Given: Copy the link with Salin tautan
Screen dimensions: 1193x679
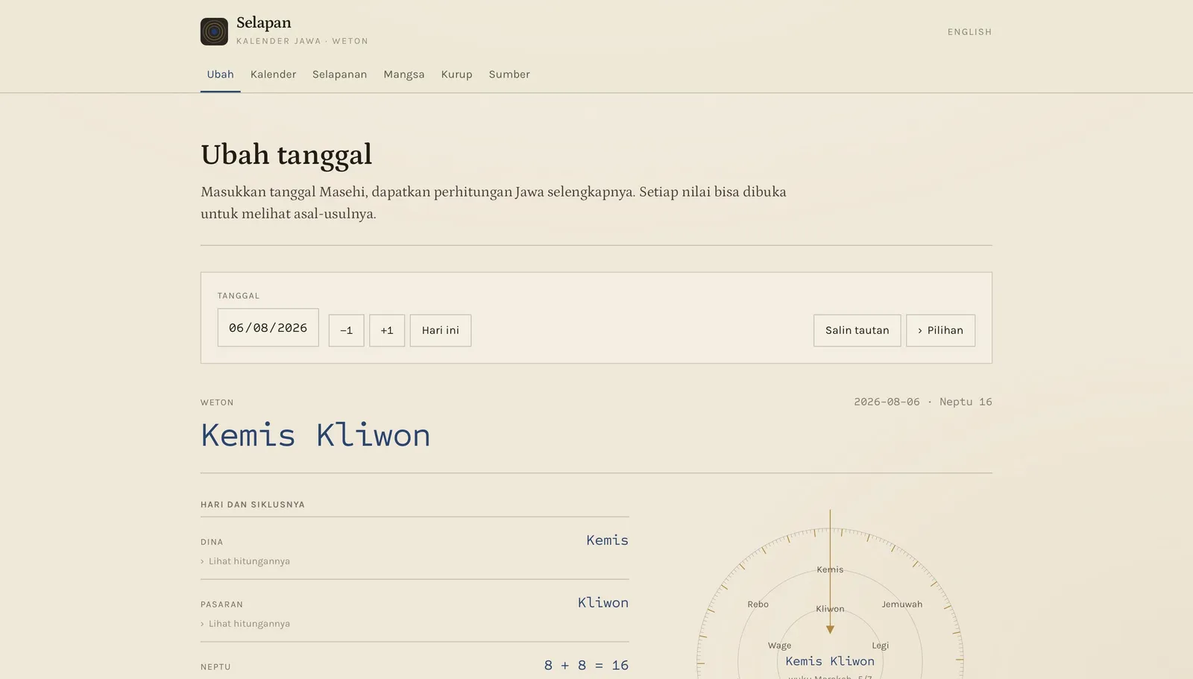Looking at the screenshot, I should 857,330.
